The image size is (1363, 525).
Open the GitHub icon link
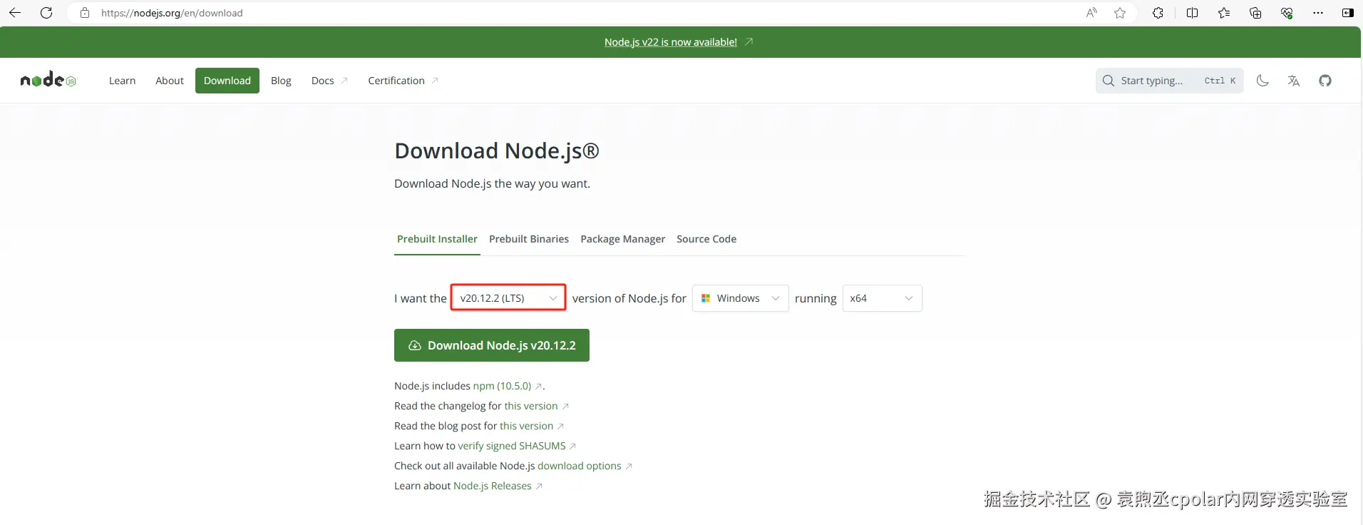[x=1325, y=81]
